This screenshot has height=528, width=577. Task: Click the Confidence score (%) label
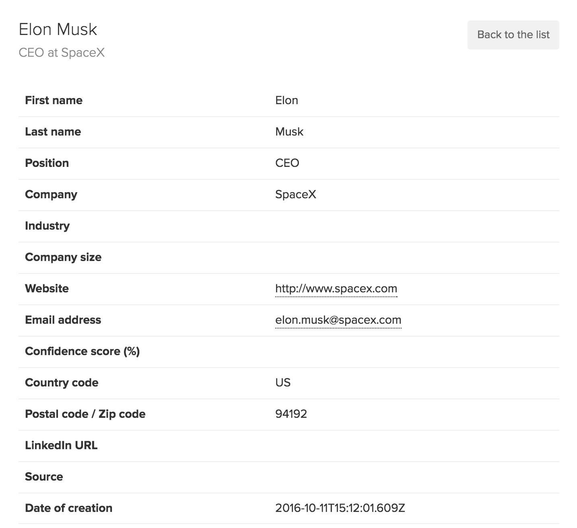click(x=82, y=351)
